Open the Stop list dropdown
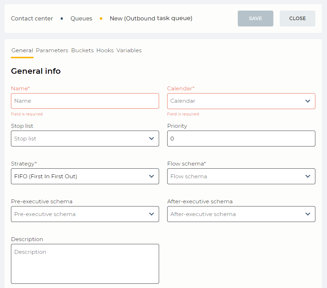This screenshot has width=327, height=288. [85, 139]
